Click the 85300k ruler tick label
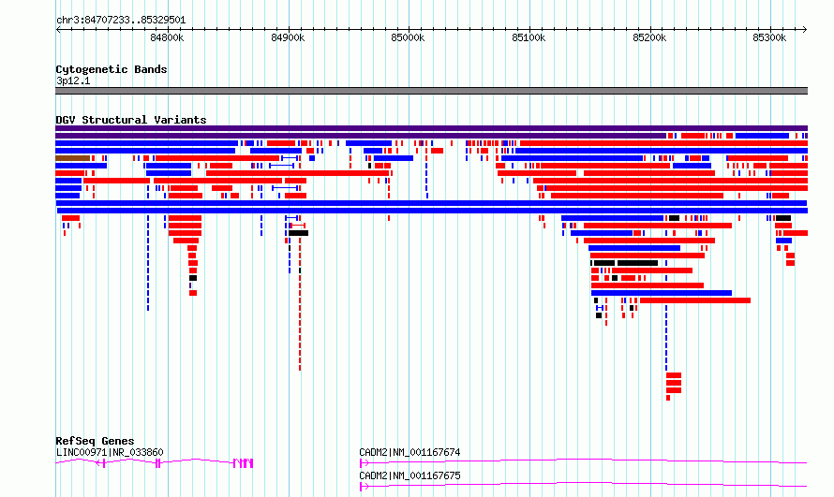Viewport: 834px width, 497px height. click(769, 37)
